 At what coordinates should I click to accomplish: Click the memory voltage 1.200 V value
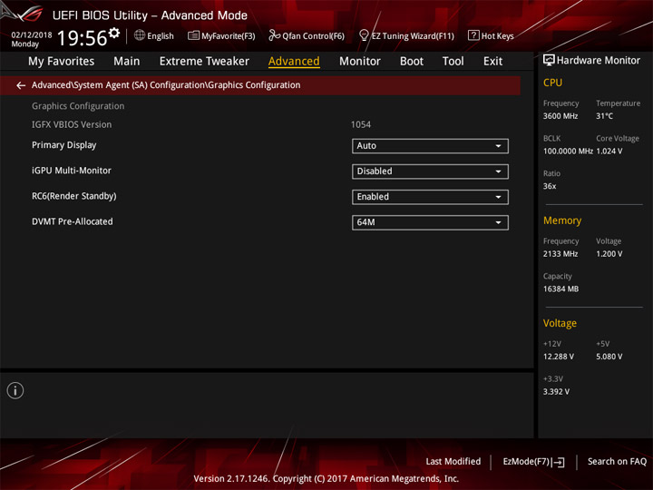609,254
